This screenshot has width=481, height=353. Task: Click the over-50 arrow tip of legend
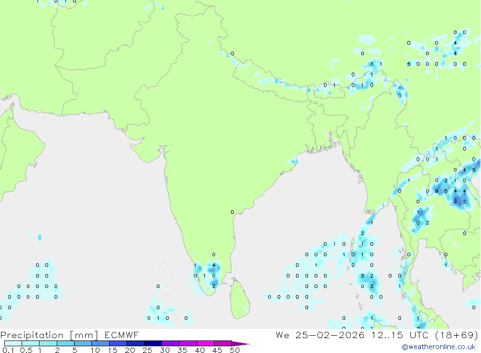[x=240, y=344]
